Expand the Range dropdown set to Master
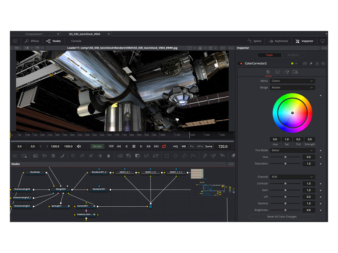Viewport: 338px width, 253px height. coord(292,88)
